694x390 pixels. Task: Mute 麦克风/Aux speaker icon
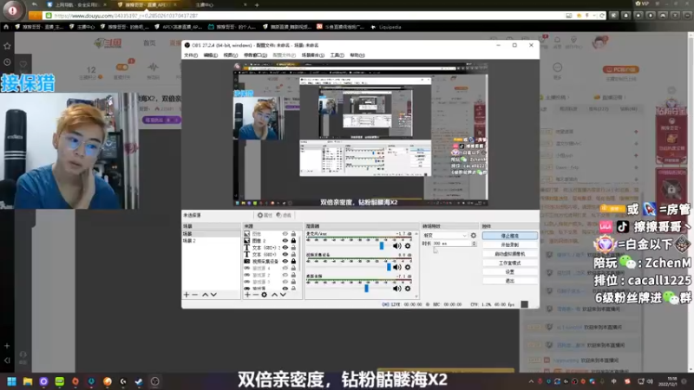point(397,246)
